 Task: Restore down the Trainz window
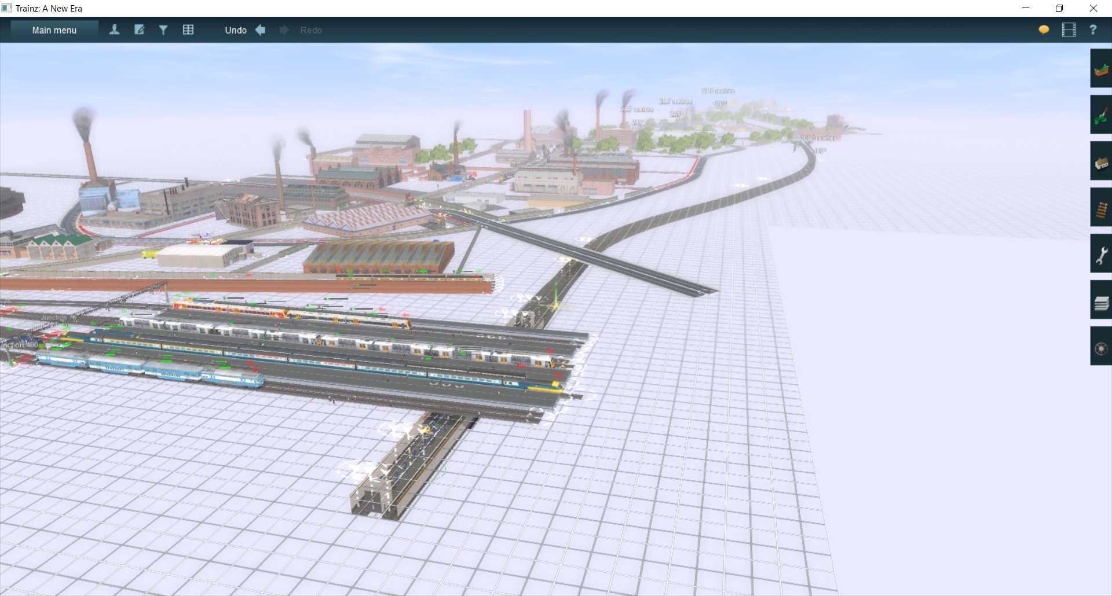click(1059, 8)
